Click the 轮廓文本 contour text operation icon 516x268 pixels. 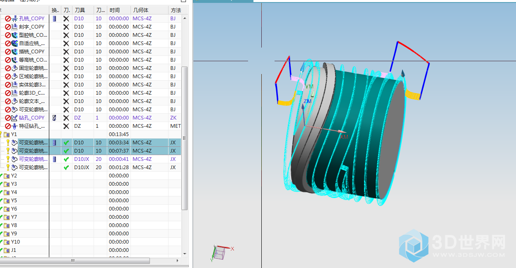tap(14, 101)
